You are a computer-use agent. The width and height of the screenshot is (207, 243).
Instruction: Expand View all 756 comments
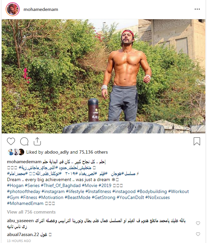click(x=31, y=212)
